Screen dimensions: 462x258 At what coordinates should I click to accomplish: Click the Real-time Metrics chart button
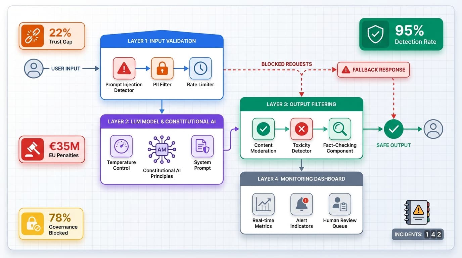263,204
